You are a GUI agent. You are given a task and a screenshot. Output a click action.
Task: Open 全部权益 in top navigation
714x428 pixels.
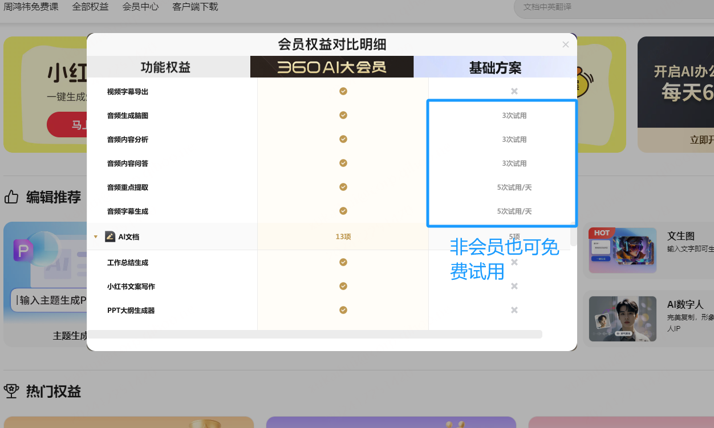(91, 7)
